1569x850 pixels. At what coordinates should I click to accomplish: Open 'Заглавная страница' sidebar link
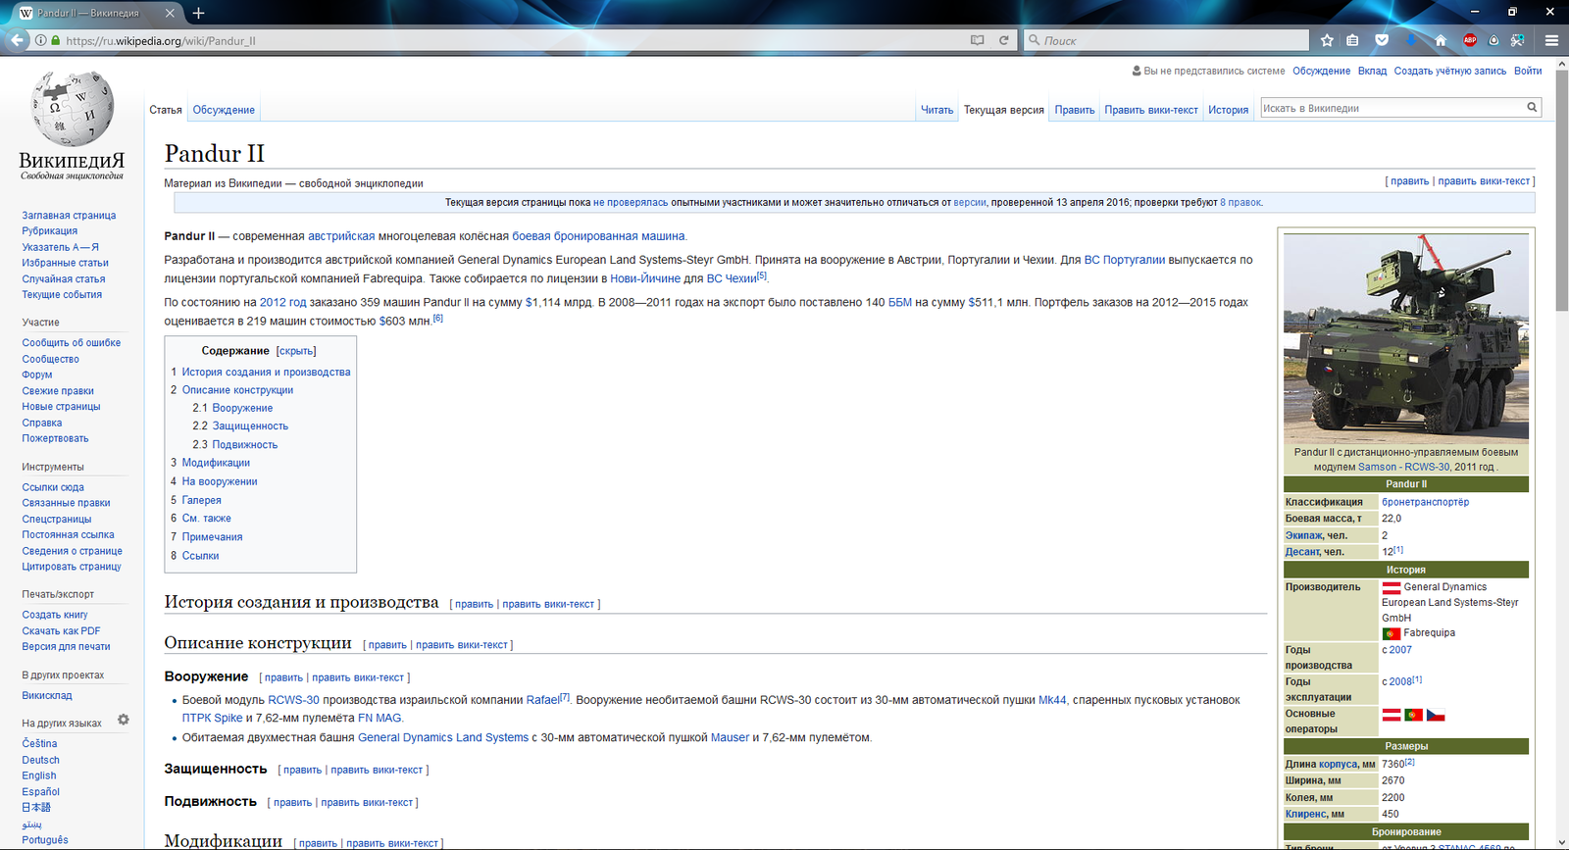click(69, 216)
